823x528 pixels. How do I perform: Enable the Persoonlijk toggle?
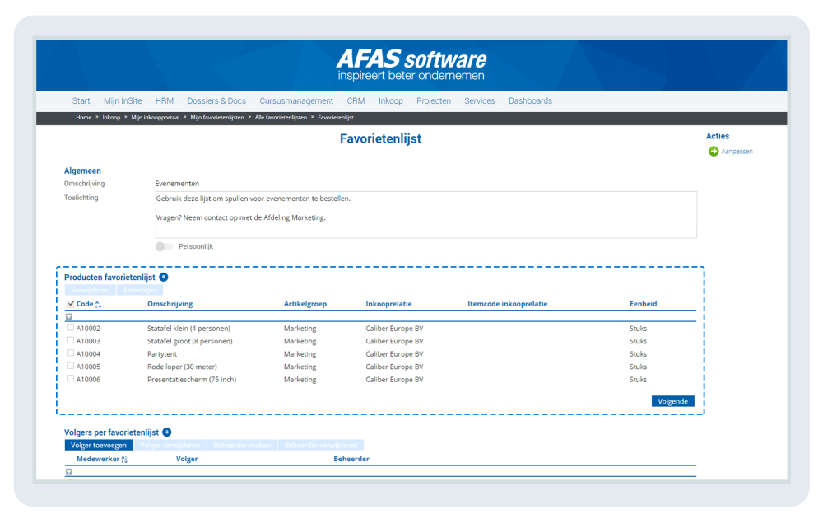tap(163, 245)
